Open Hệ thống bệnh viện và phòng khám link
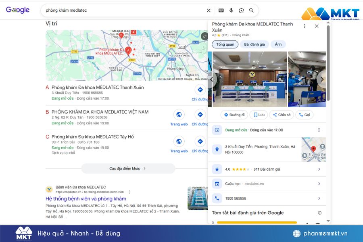Viewport: 363px width, 242px height. [86, 199]
